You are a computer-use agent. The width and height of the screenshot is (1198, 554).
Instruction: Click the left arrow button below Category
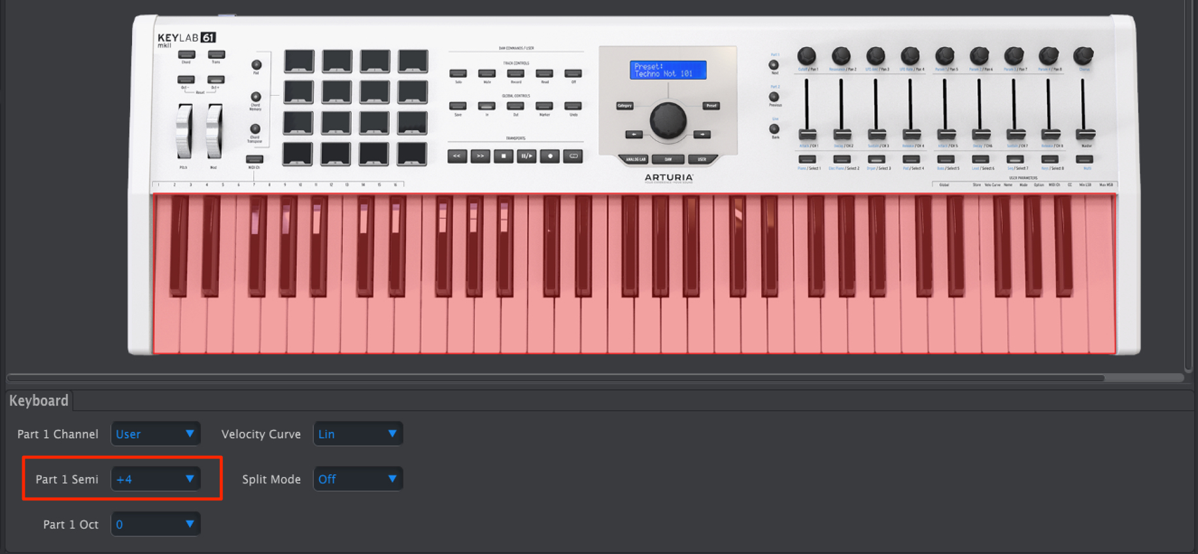(x=634, y=134)
